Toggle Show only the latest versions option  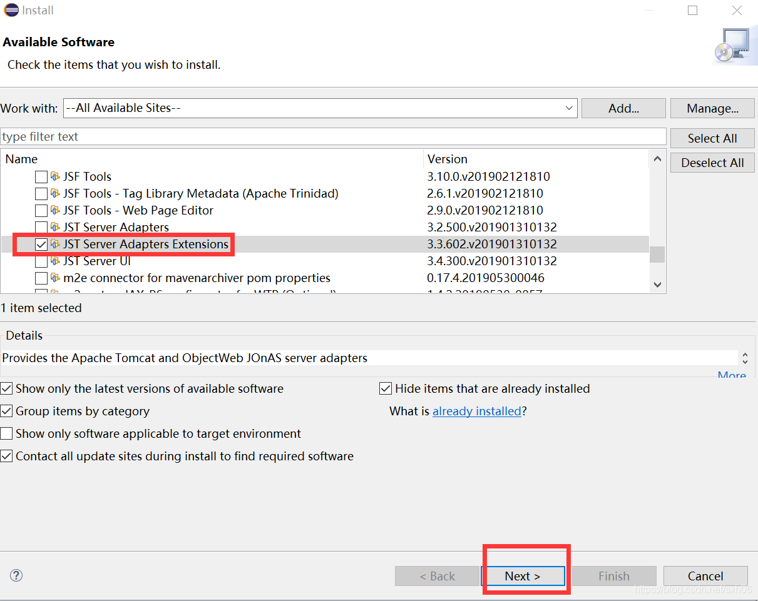(6, 389)
